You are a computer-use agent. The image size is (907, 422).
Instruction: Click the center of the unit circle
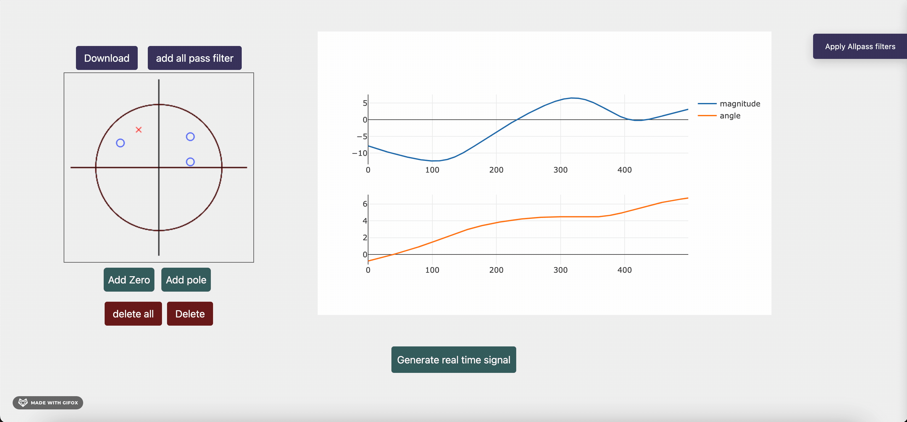coord(159,168)
